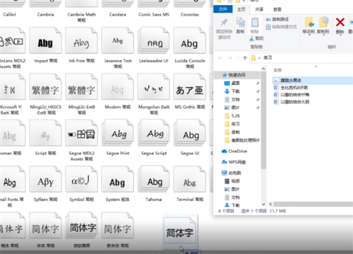Switch to the 共享 (Share) tab
The width and height of the screenshot is (353, 254).
[x=259, y=9]
